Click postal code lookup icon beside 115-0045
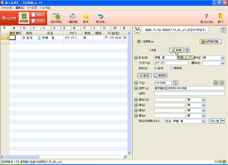The width and height of the screenshot is (228, 165). click(x=176, y=83)
